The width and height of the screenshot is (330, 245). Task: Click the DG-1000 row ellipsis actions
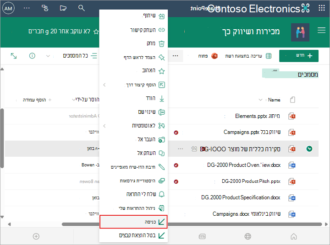[x=181, y=149]
